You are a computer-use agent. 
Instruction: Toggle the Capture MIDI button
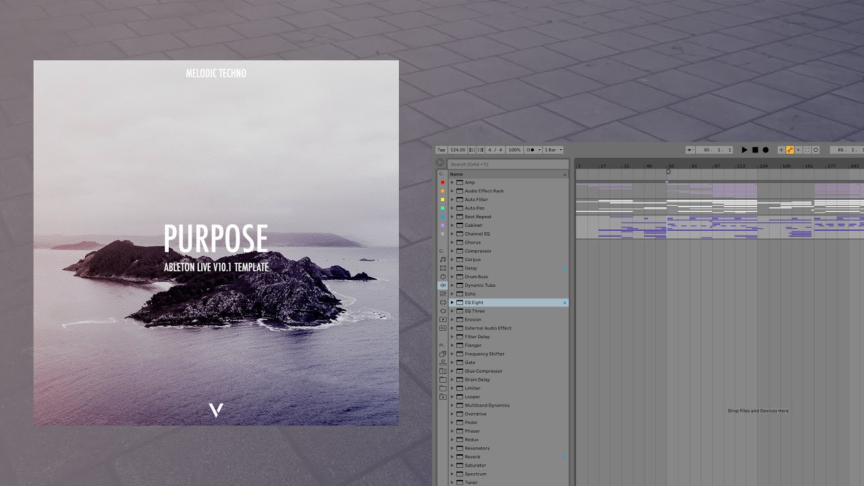(x=807, y=150)
